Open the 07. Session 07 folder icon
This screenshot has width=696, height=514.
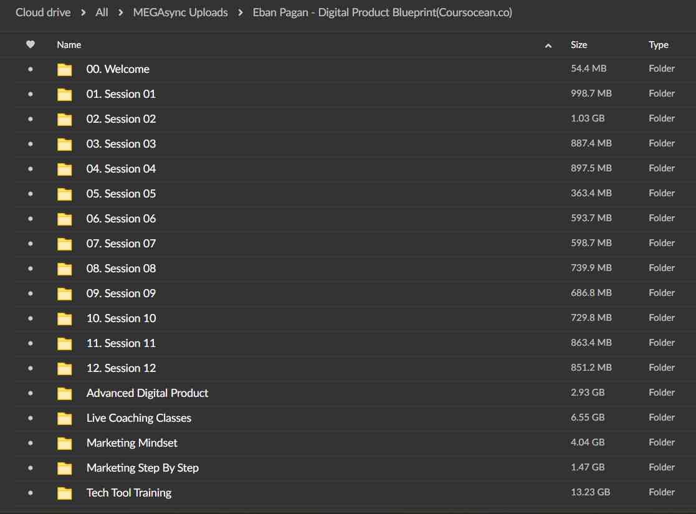[64, 244]
